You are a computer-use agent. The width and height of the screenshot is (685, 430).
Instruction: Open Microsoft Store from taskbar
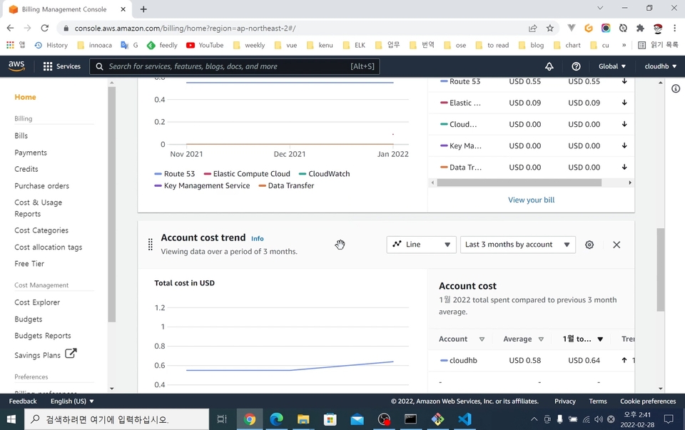(x=330, y=419)
